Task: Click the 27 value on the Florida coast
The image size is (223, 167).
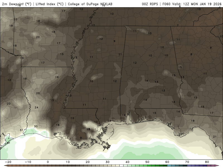Action: (181, 134)
